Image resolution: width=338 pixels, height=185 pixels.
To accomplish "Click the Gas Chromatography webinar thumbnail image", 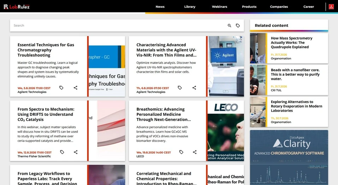I will [107, 66].
